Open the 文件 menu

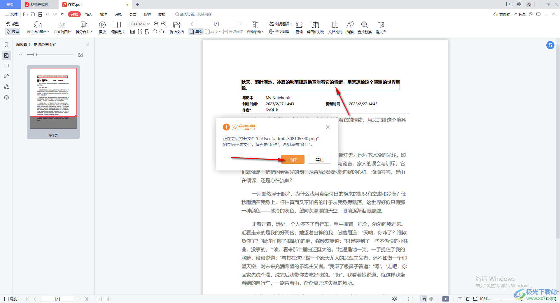[x=11, y=14]
